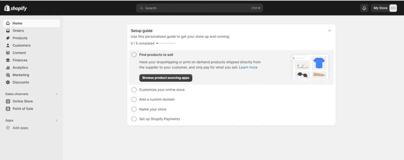The height and width of the screenshot is (160, 404).
Task: Expand the Apps section arrow
Action: pos(57,120)
